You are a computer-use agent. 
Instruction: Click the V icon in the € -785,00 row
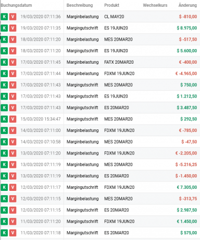click(12, 130)
